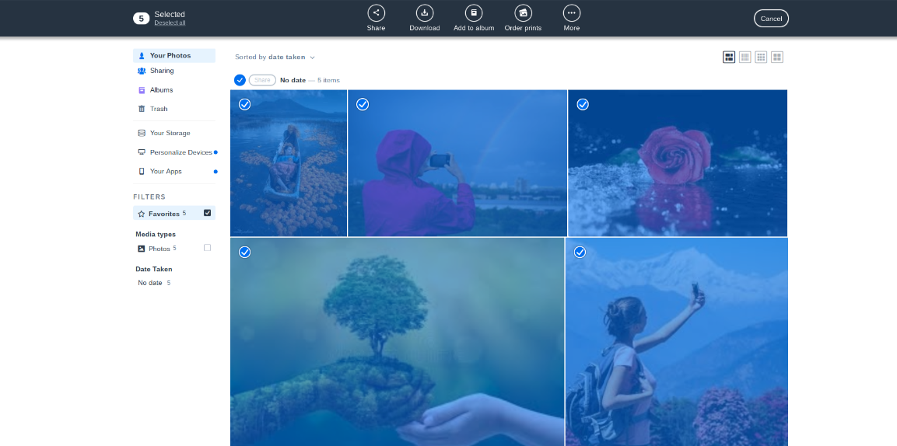Open the purple hoodie photographer photo
The width and height of the screenshot is (897, 446).
457,162
